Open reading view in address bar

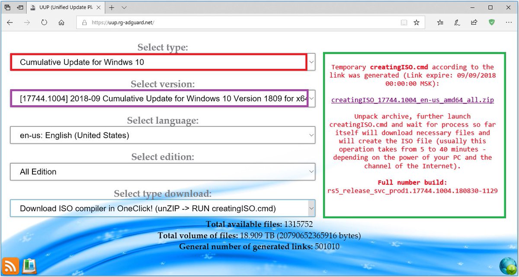click(x=404, y=23)
